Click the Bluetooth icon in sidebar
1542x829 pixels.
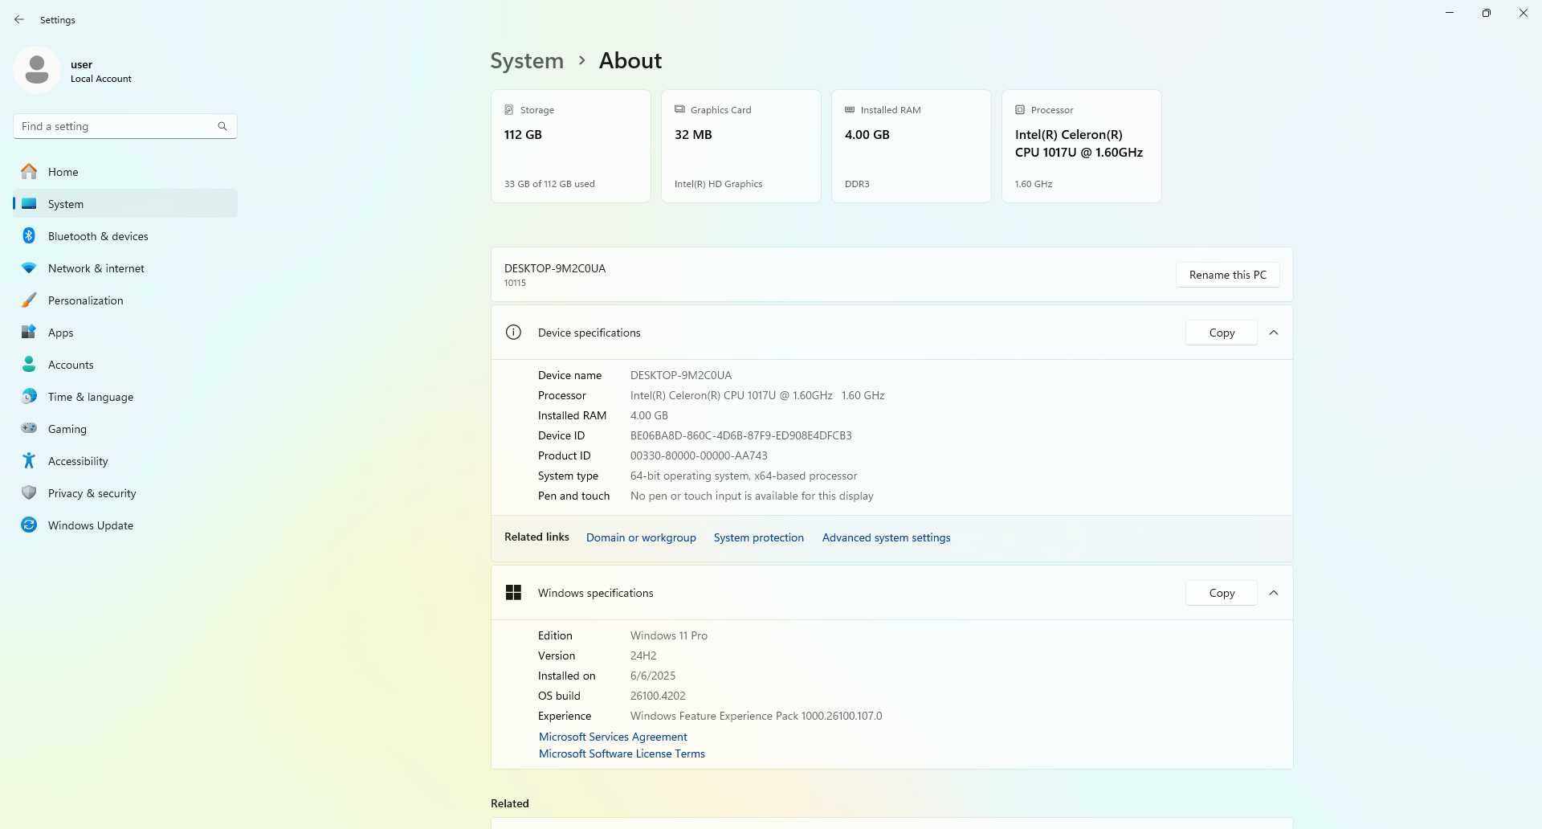click(29, 236)
